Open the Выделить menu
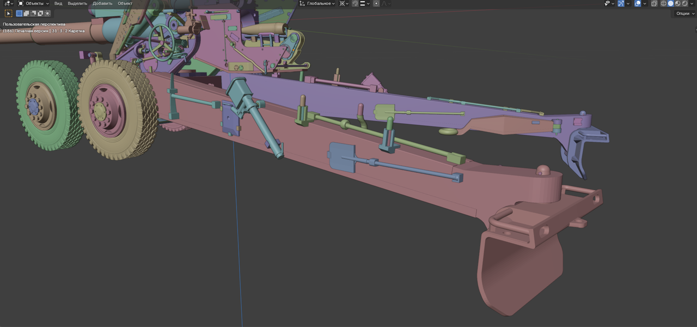 tap(77, 3)
